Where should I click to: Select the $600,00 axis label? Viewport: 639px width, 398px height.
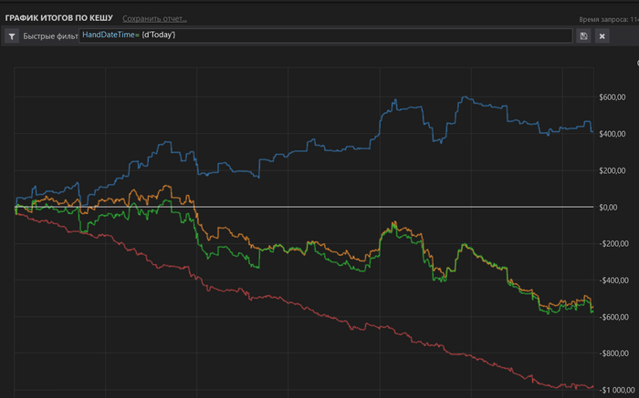coord(613,97)
